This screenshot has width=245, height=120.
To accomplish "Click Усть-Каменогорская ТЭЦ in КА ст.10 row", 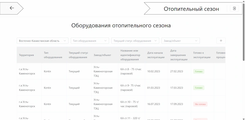I will point(103,104).
